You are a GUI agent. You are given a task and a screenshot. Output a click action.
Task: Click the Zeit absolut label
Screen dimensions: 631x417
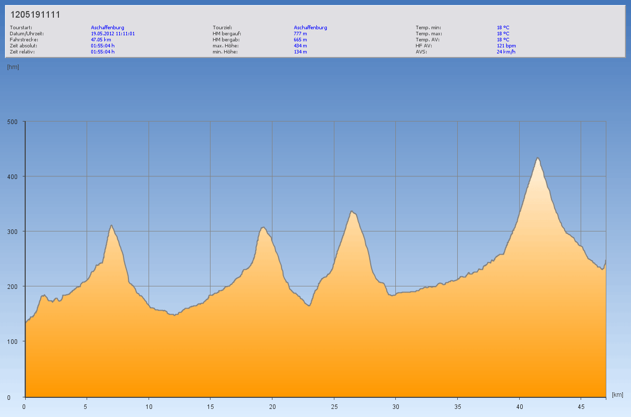(24, 46)
